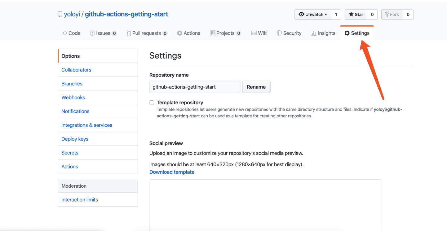Click the Download template link
447x231 pixels.
point(172,172)
